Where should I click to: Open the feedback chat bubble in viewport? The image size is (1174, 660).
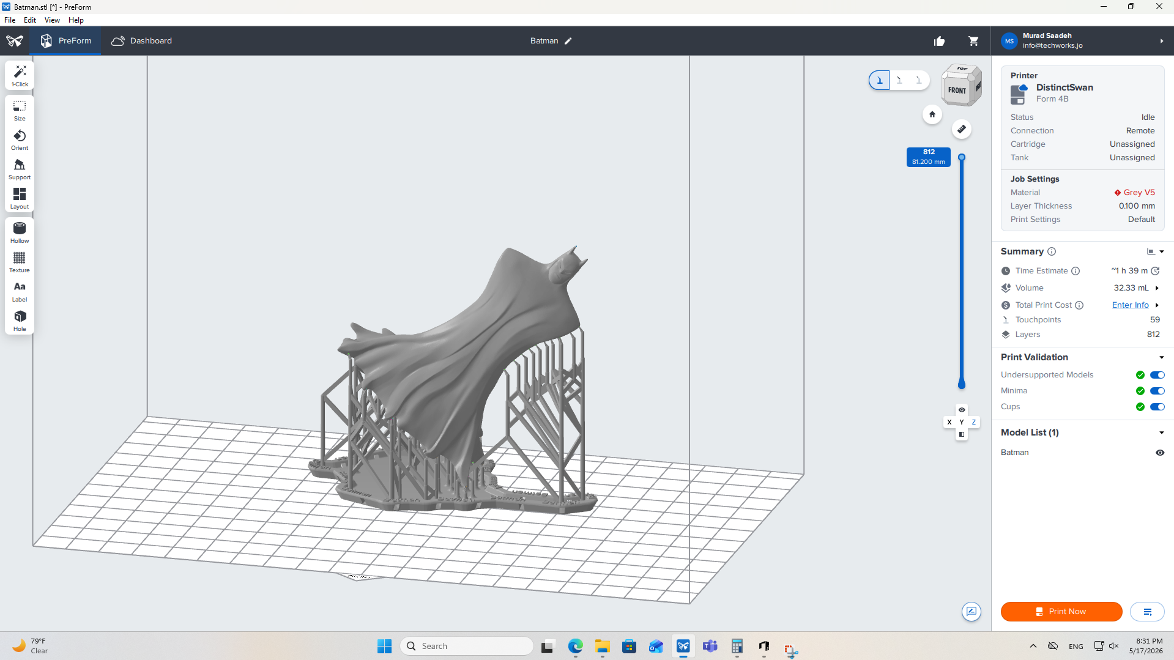click(x=972, y=611)
